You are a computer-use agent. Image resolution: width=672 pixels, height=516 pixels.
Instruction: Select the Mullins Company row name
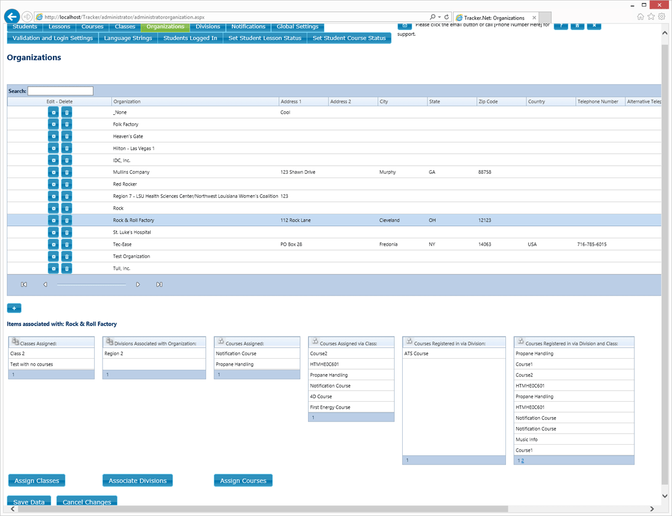tap(131, 172)
